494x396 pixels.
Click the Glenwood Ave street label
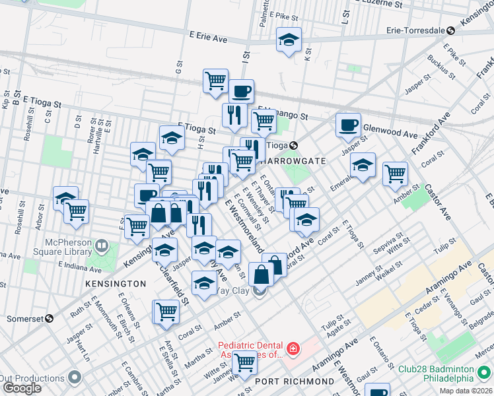(391, 131)
